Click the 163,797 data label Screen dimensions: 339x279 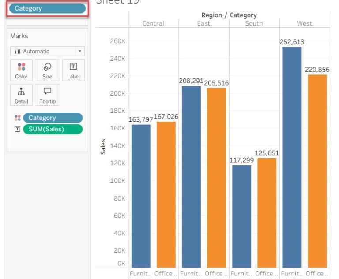tap(141, 119)
